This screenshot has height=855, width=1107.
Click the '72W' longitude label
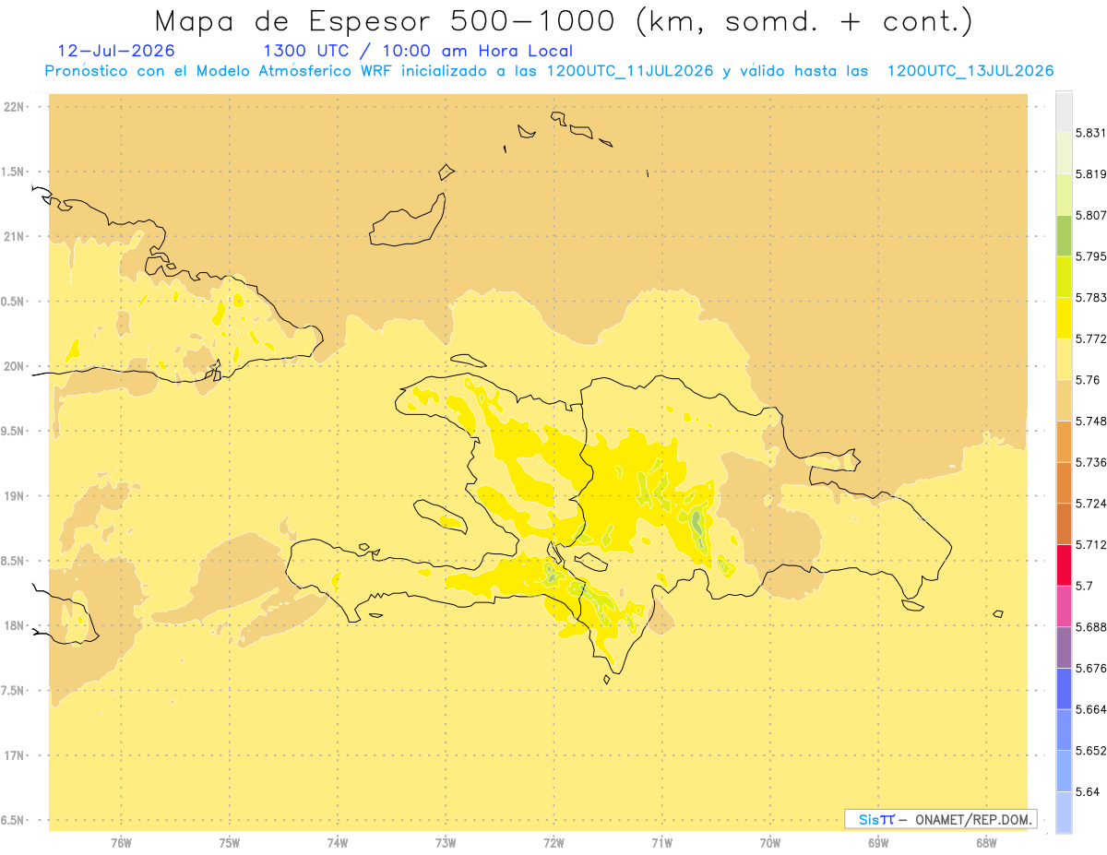(x=554, y=843)
